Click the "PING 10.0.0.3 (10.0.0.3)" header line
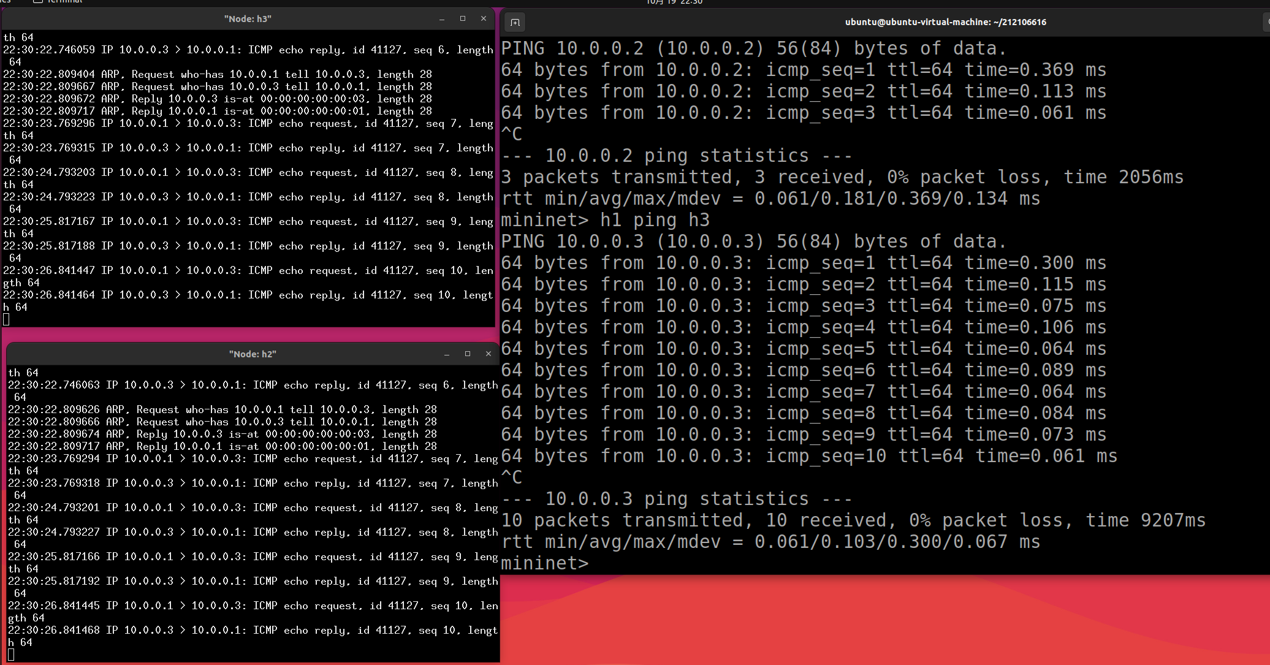The height and width of the screenshot is (665, 1270). point(754,241)
